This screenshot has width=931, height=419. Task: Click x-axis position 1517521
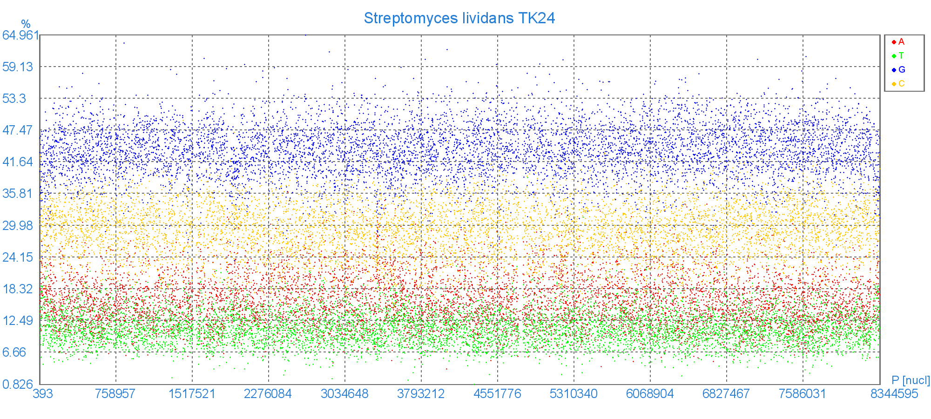pyautogui.click(x=192, y=394)
